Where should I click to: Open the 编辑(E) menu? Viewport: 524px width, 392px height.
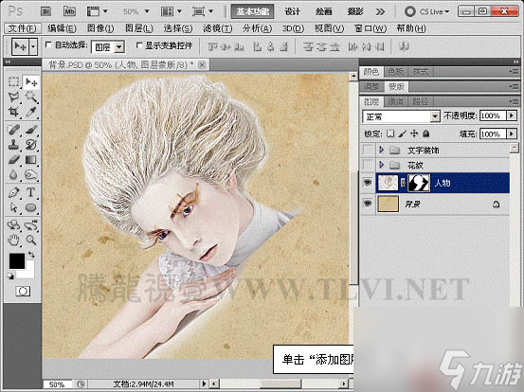62,28
